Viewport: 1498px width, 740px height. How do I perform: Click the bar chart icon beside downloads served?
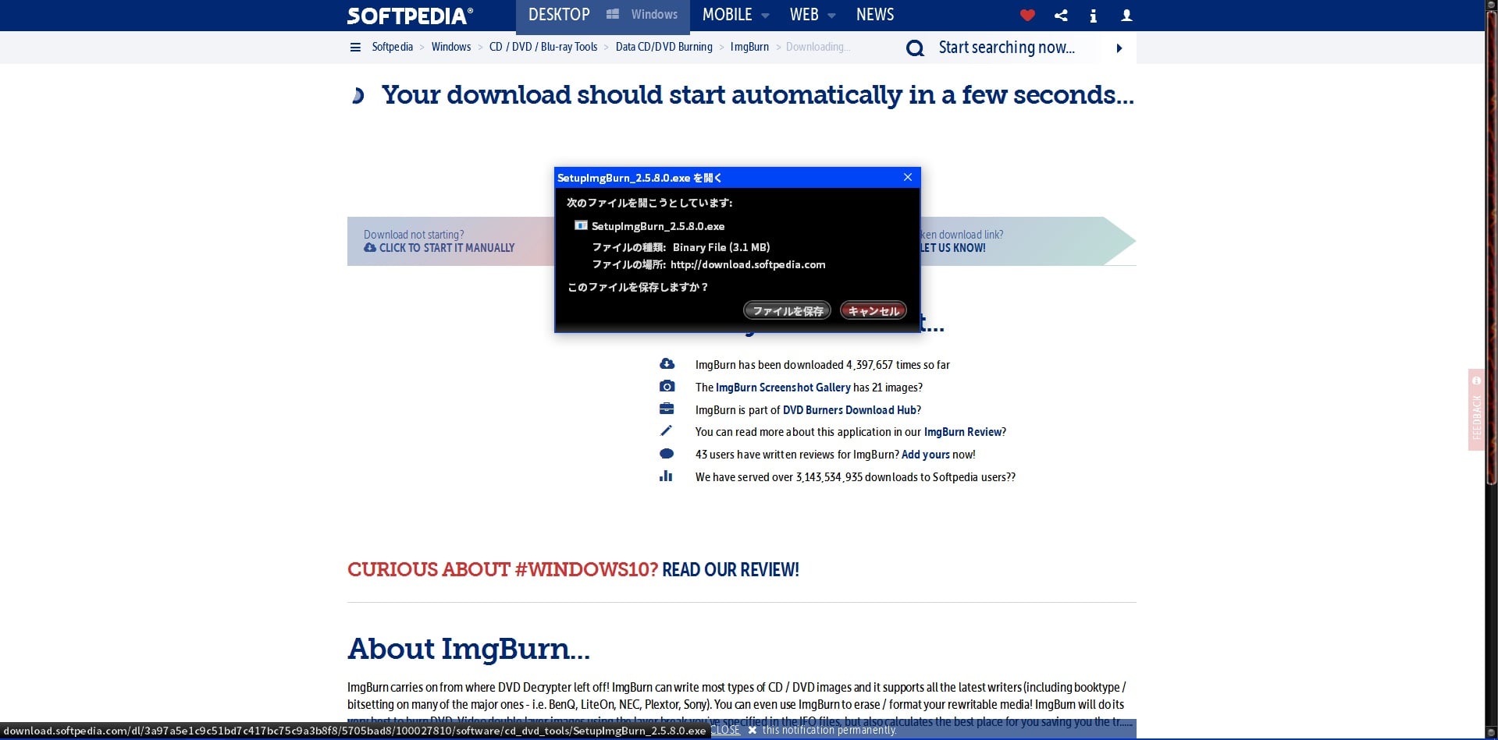666,476
